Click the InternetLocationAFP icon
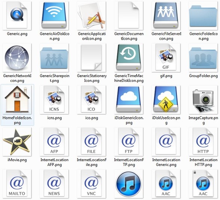The image size is (220, 200). click(x=54, y=142)
